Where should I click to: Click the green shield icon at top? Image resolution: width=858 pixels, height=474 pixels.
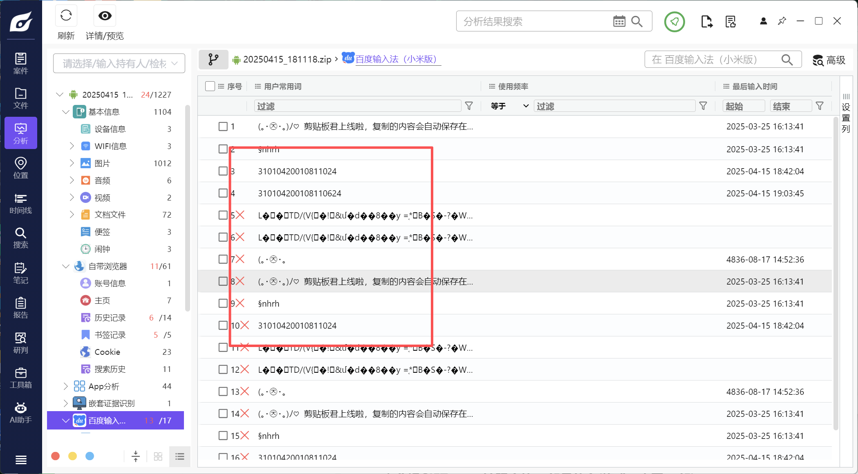[x=674, y=22]
